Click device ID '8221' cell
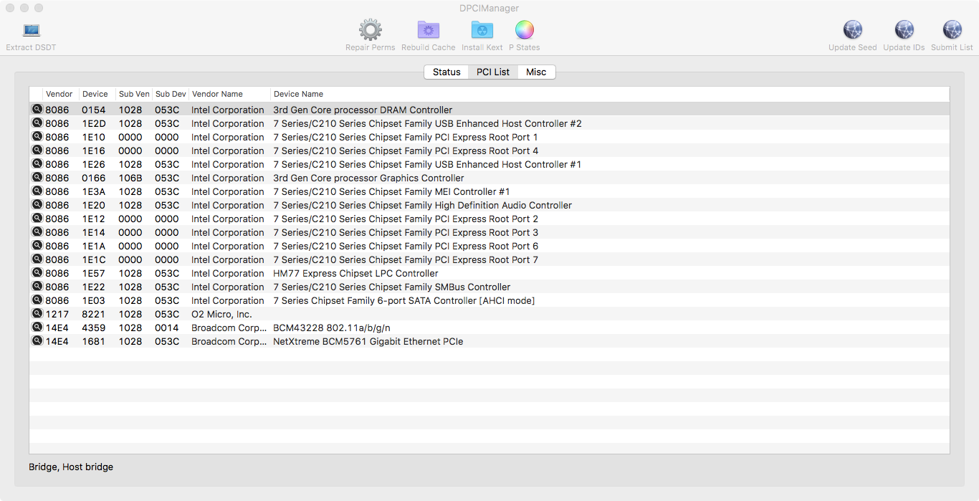This screenshot has width=979, height=501. 93,315
